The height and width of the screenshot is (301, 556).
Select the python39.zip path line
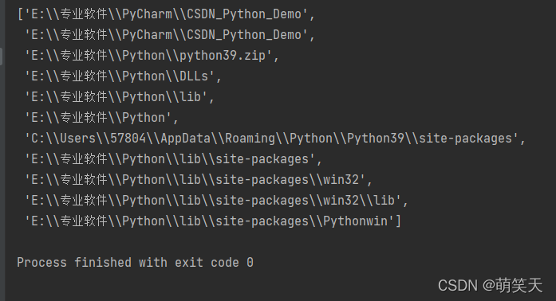[x=152, y=56]
